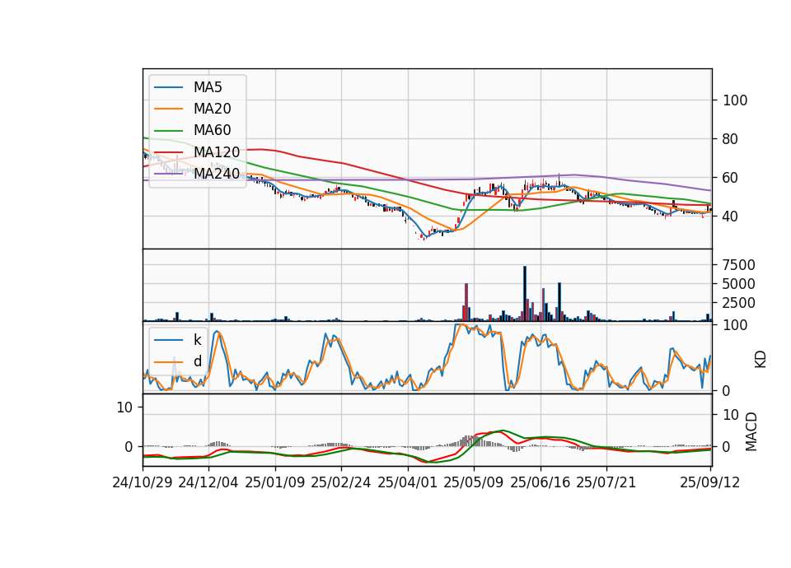Click the 25/09/12 date axis label
The width and height of the screenshot is (791, 568).
pyautogui.click(x=710, y=482)
